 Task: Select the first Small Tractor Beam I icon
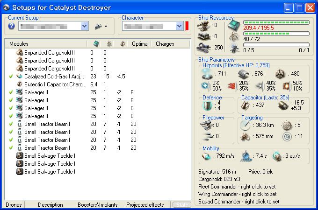pyautogui.click(x=20, y=124)
